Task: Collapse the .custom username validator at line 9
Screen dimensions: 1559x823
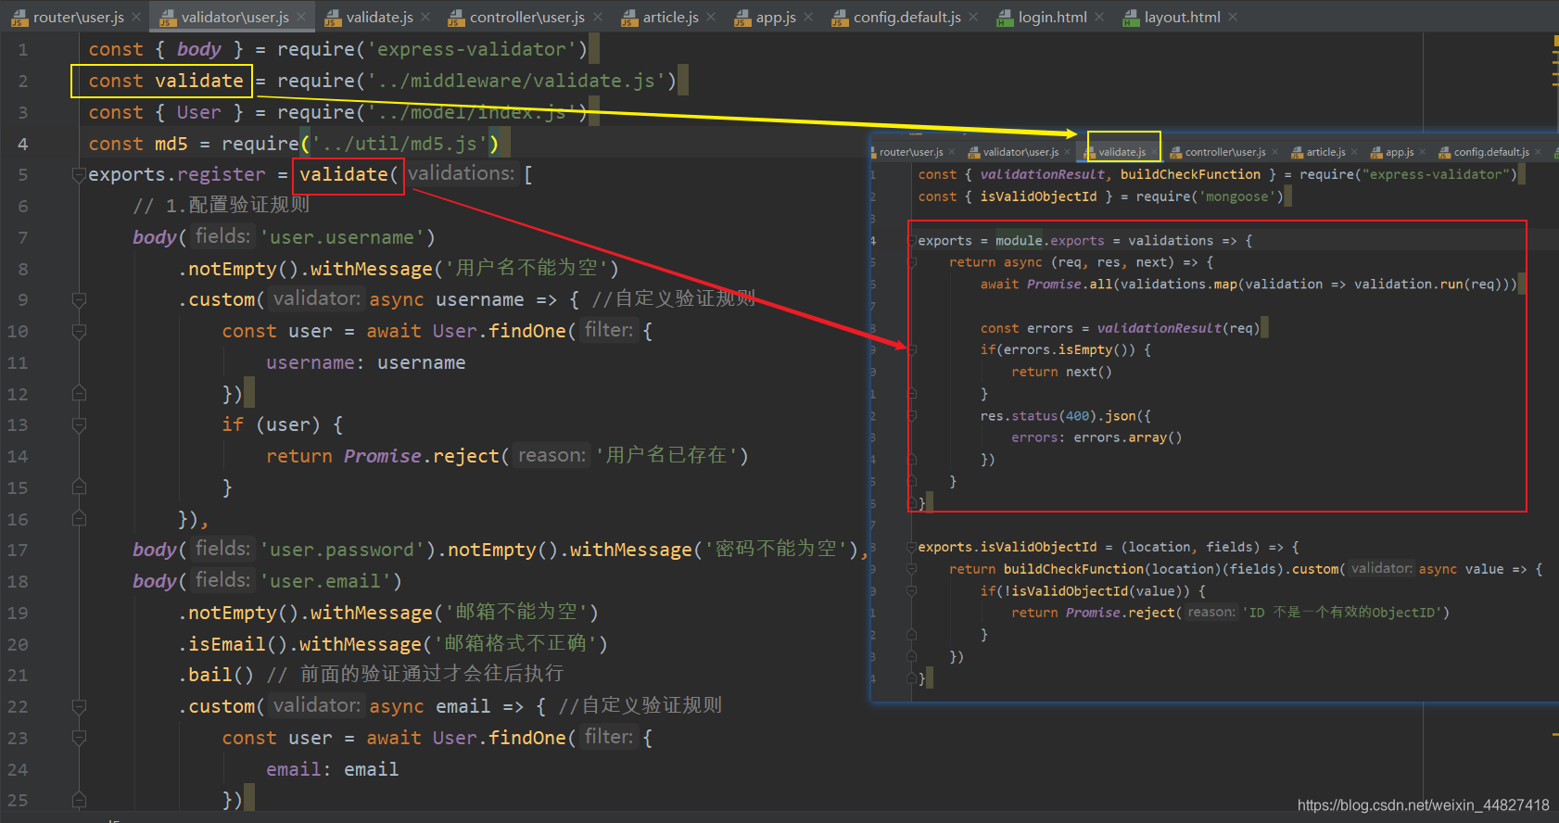Action: point(80,299)
